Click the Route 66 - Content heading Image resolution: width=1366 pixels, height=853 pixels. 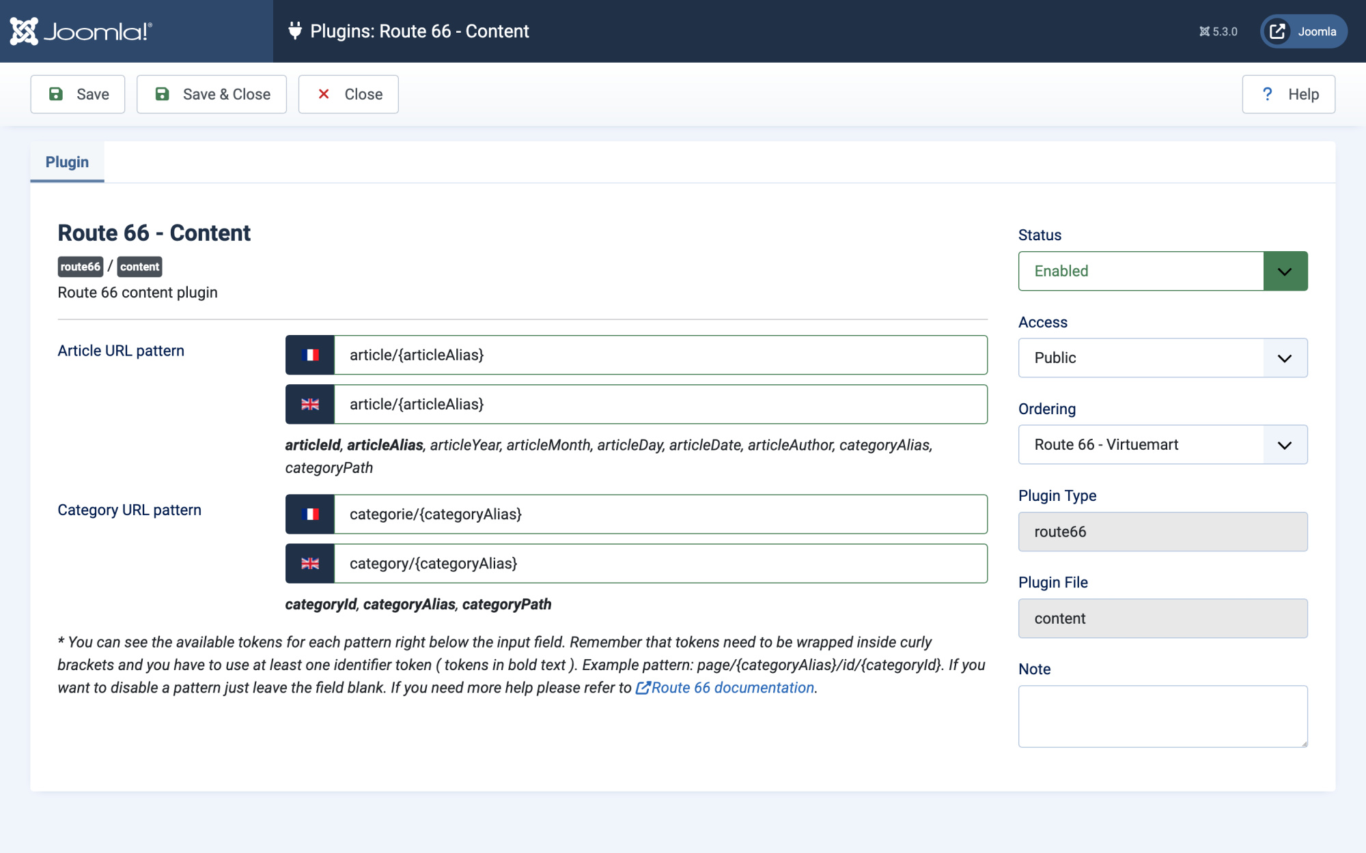[154, 233]
